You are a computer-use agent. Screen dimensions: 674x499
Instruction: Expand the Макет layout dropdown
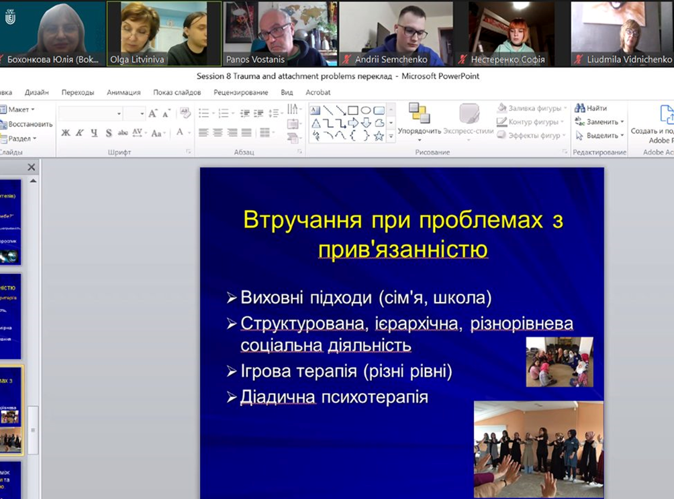point(20,109)
